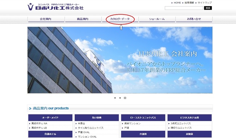Click the 商品案内 our products heading
This screenshot has height=138, width=236.
[x=51, y=108]
